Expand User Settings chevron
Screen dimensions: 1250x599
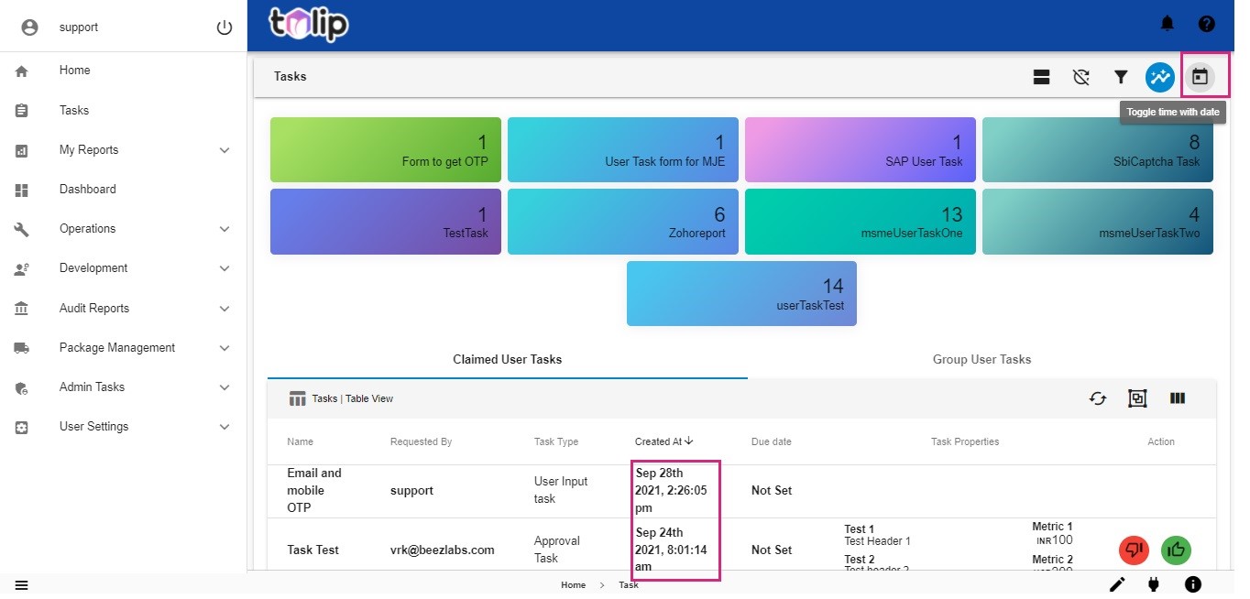(225, 427)
